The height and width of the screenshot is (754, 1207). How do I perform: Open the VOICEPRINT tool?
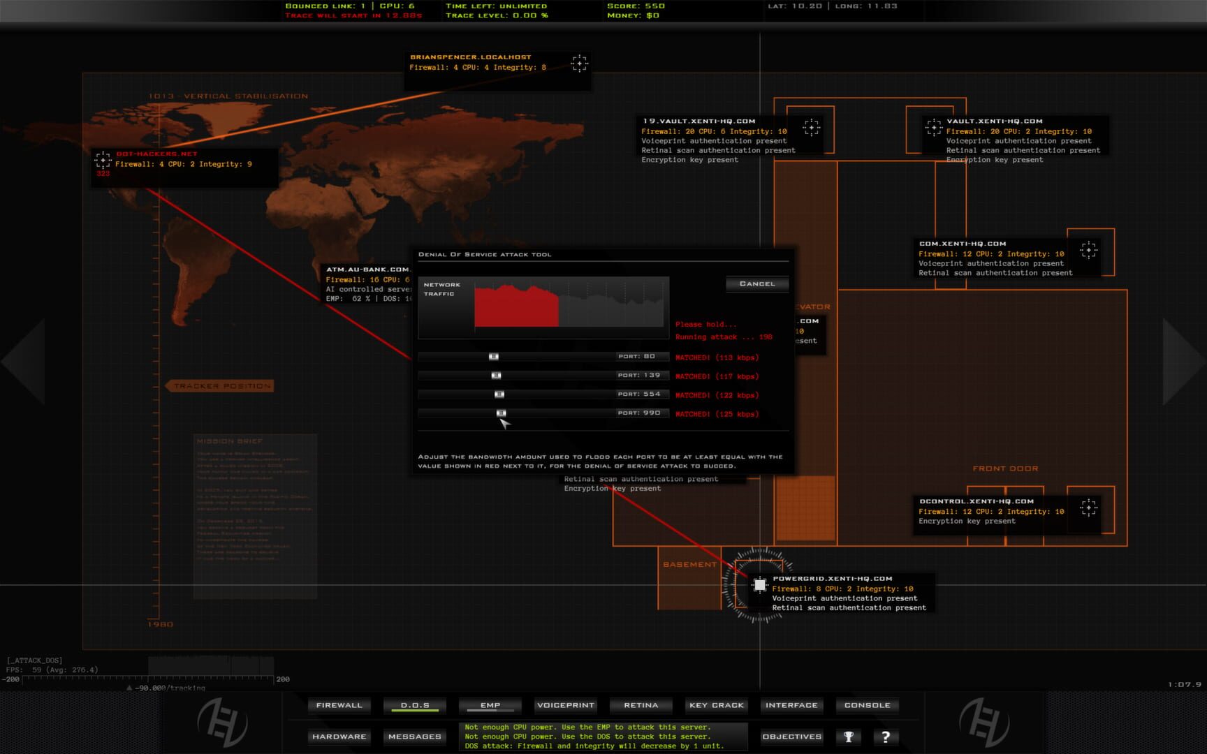(x=565, y=705)
